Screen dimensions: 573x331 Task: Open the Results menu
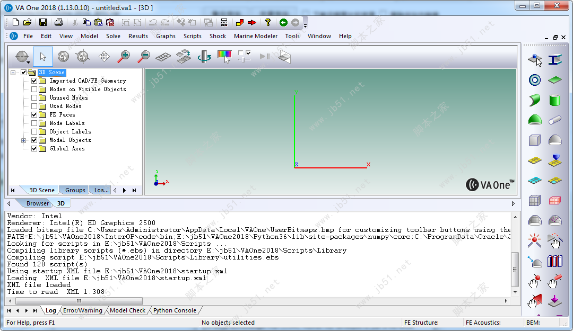point(138,36)
